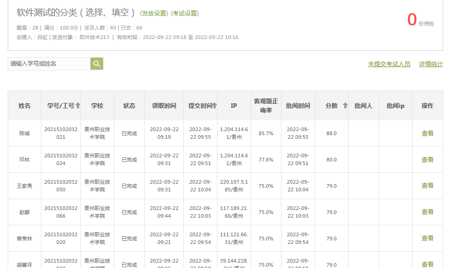
Task: Click the green magnifier search icon
Action: (96, 63)
